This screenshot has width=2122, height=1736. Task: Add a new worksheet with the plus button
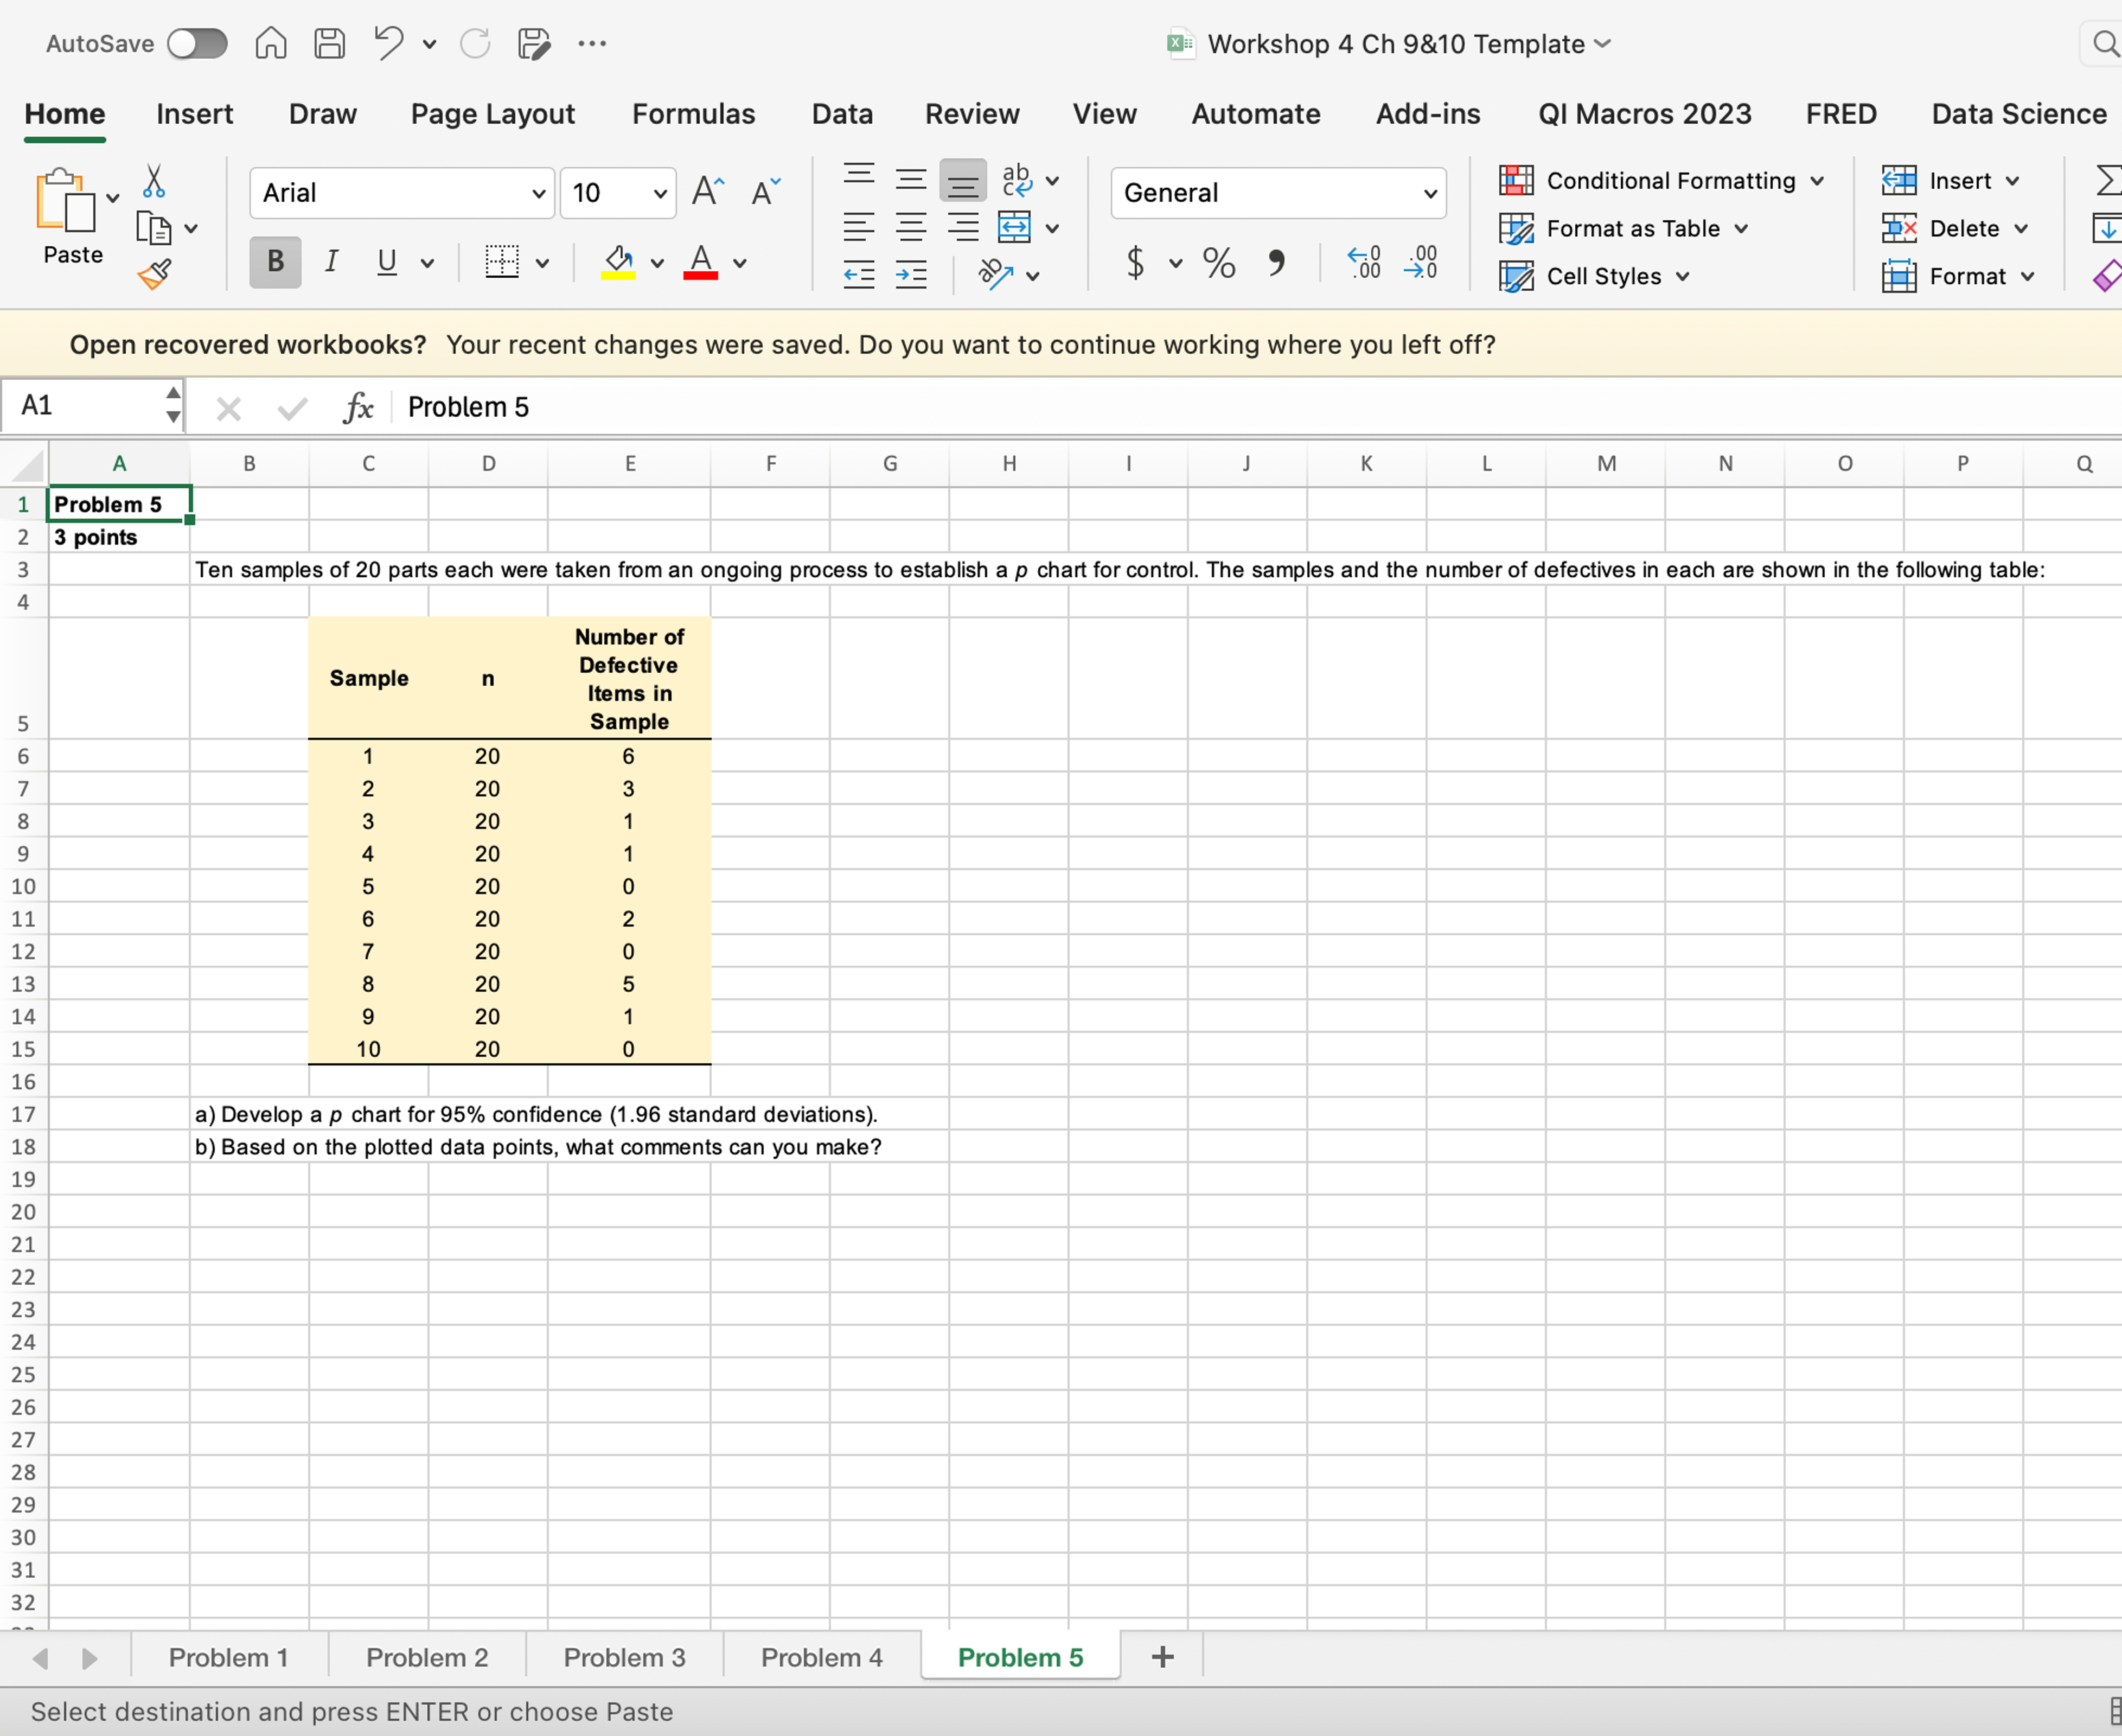[1162, 1657]
